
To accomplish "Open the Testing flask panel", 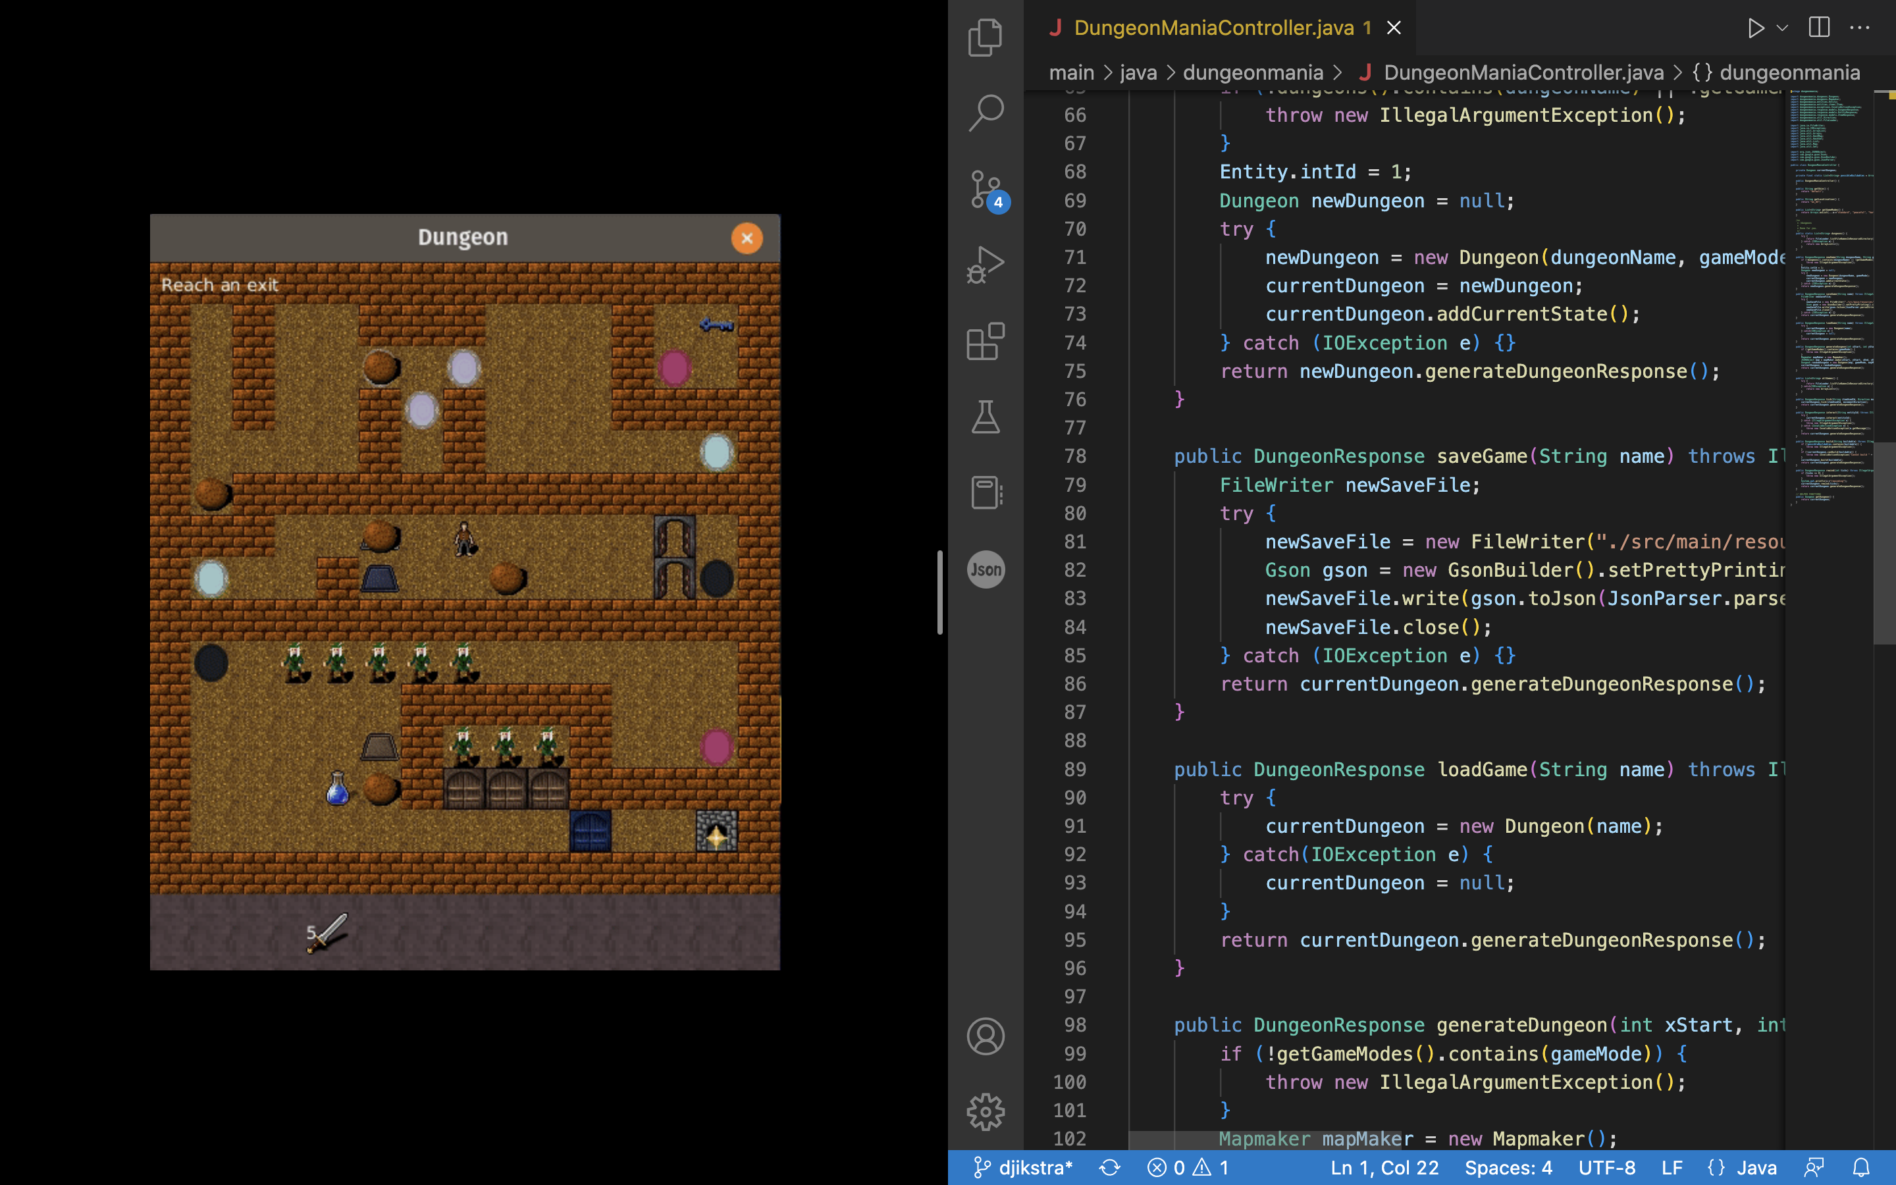I will (x=985, y=416).
